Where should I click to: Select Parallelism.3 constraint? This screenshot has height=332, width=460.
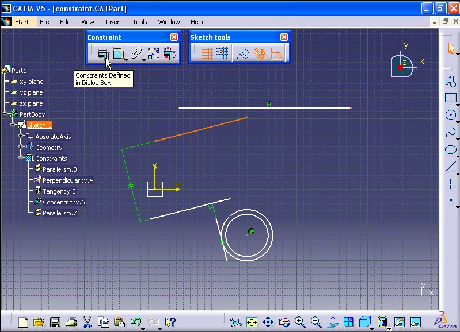[x=59, y=169]
